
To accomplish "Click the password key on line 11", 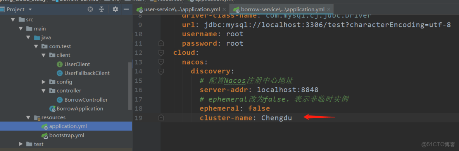I will [x=200, y=43].
